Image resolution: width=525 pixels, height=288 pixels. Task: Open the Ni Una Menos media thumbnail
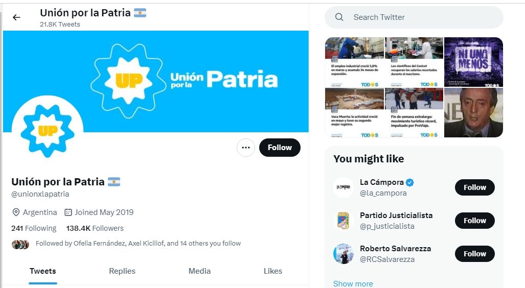[473, 62]
